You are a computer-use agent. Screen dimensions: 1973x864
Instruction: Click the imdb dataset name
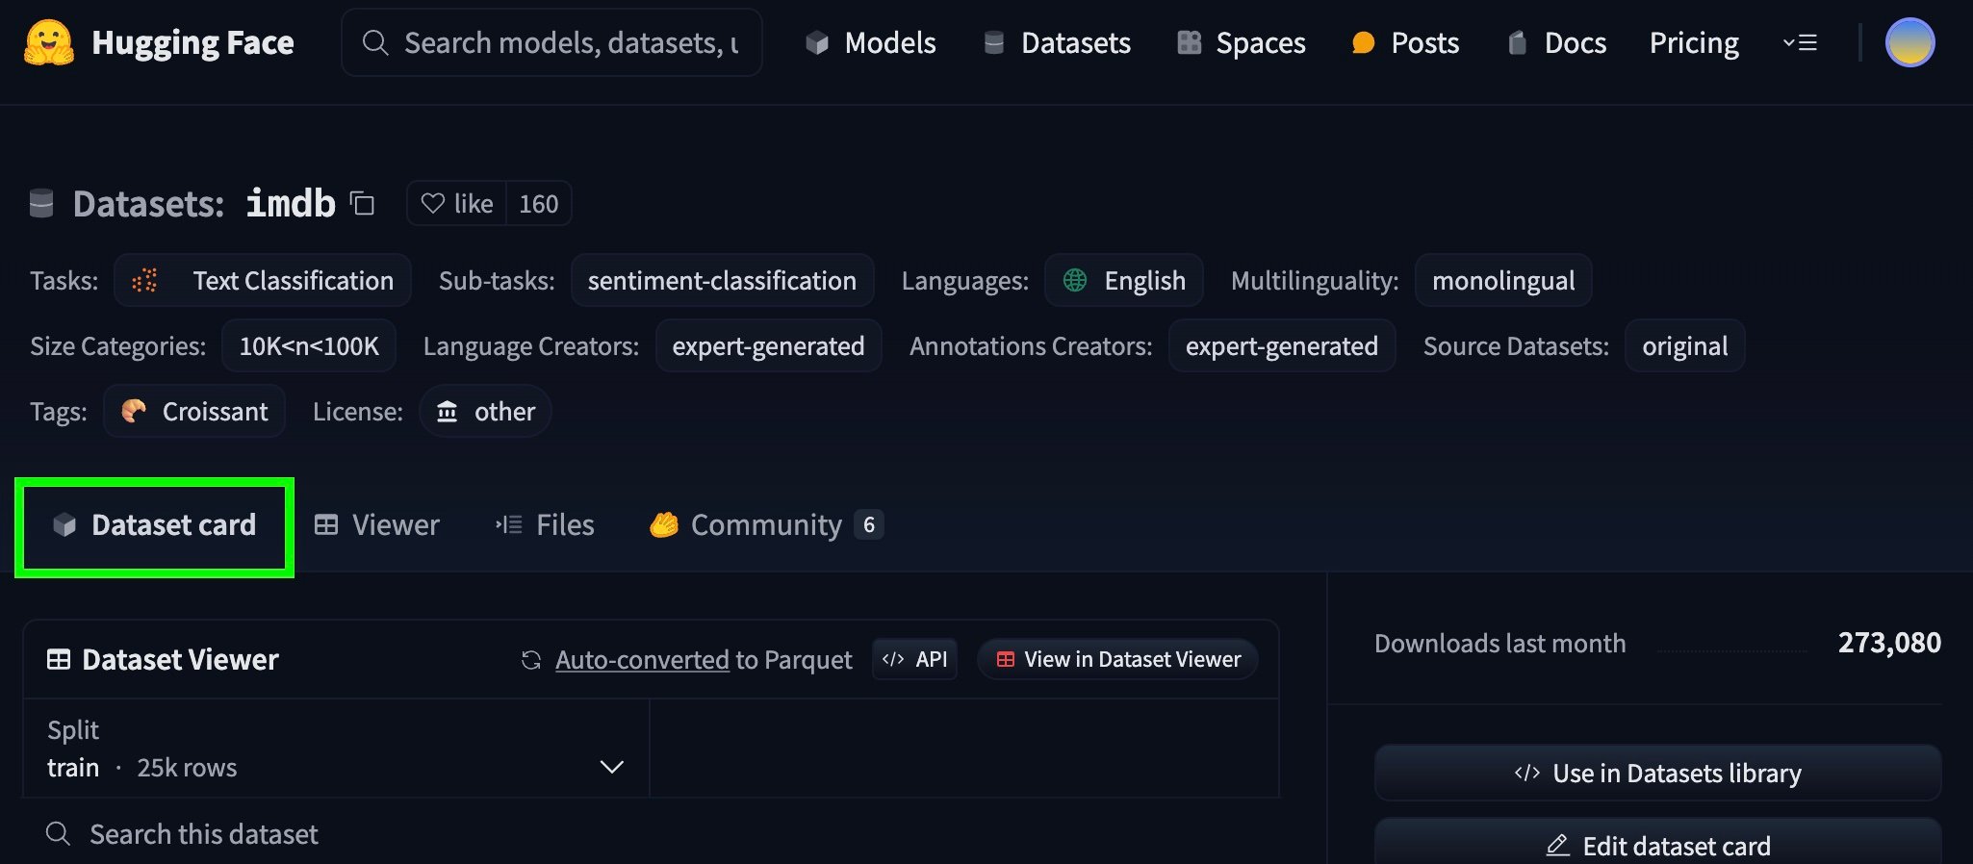point(291,203)
